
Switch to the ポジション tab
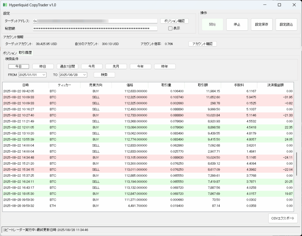point(10,53)
